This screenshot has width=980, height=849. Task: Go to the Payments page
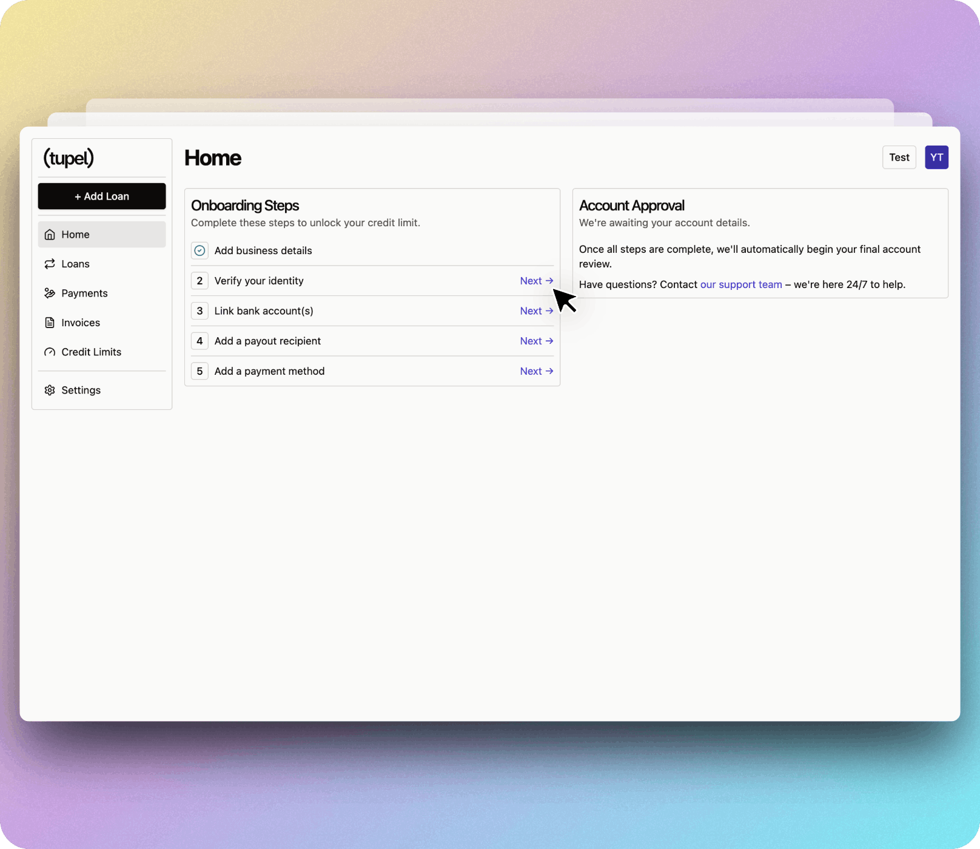[84, 294]
